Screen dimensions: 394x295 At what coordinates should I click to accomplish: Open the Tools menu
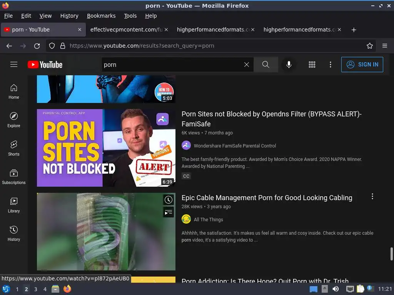coord(130,16)
